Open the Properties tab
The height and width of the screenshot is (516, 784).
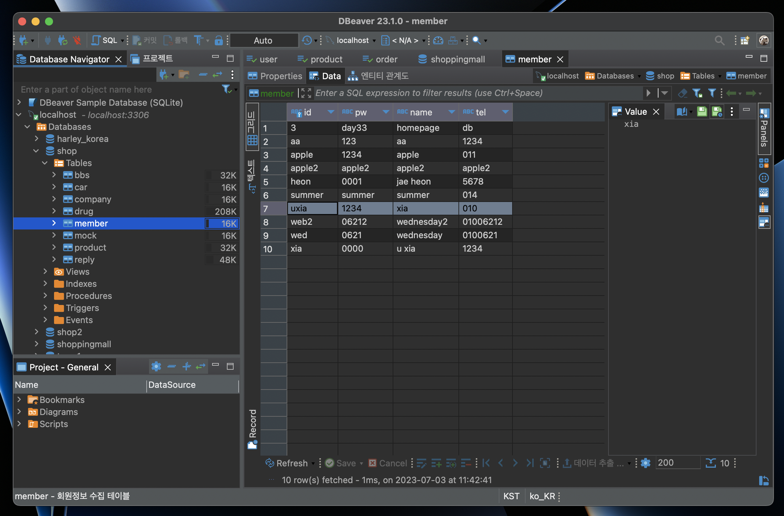point(275,76)
